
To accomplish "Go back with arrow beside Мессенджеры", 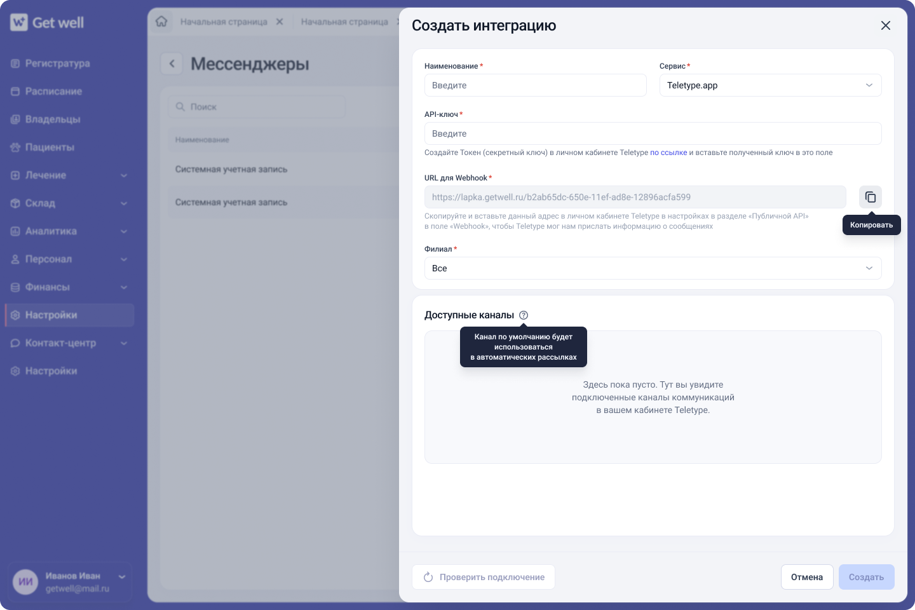I will 172,64.
